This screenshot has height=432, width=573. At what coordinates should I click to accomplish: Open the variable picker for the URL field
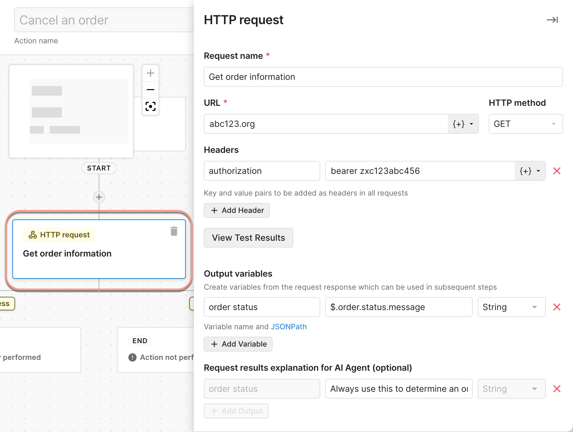pos(462,124)
